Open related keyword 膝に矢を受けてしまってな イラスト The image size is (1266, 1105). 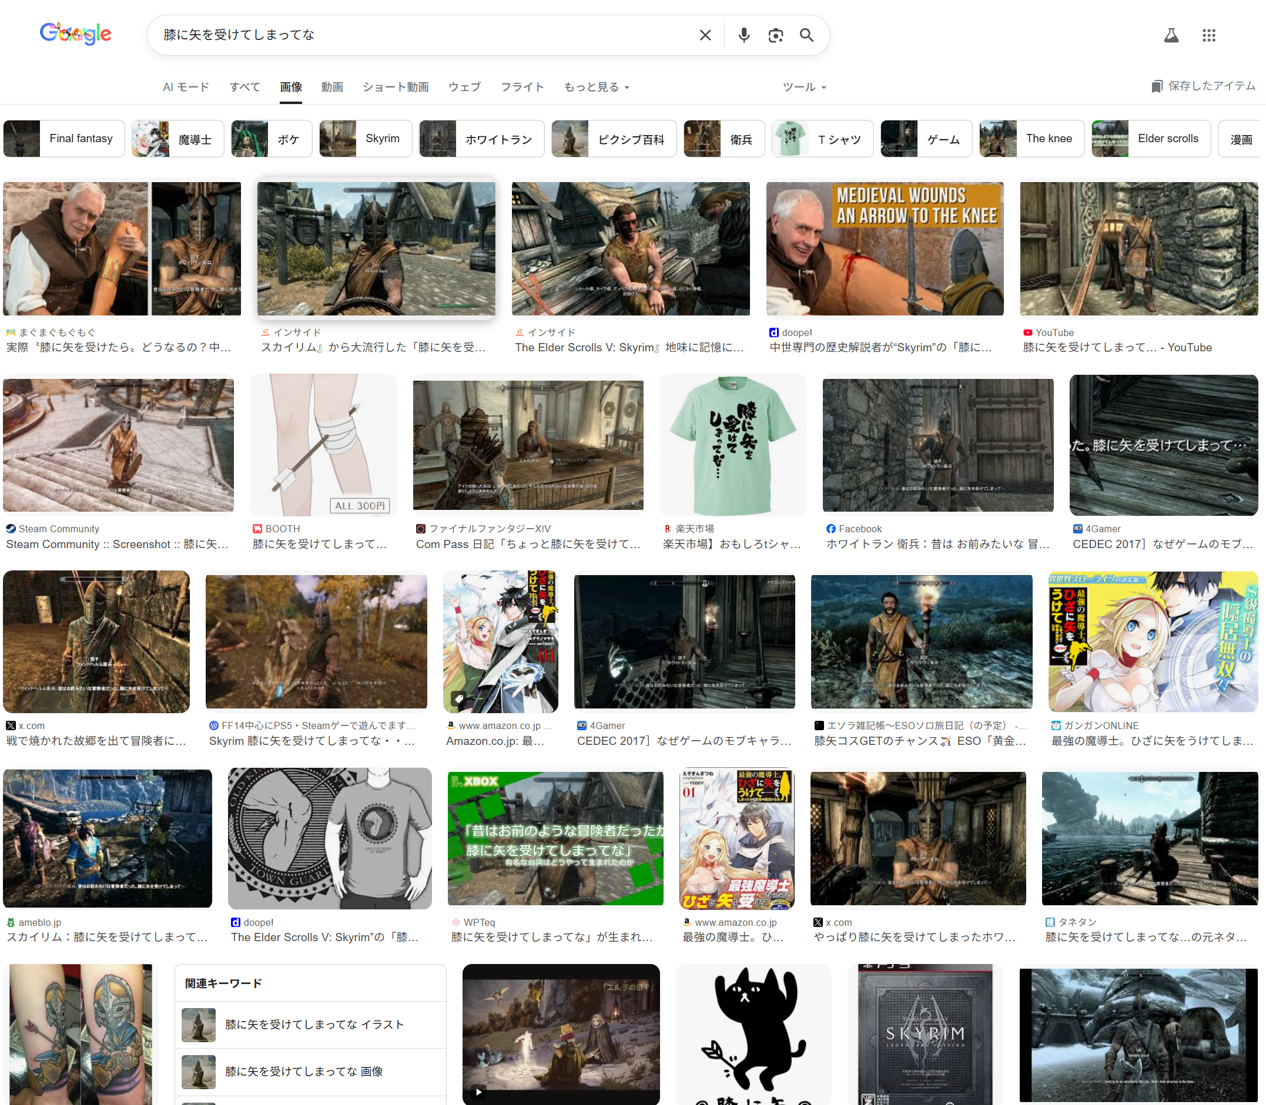[313, 1024]
